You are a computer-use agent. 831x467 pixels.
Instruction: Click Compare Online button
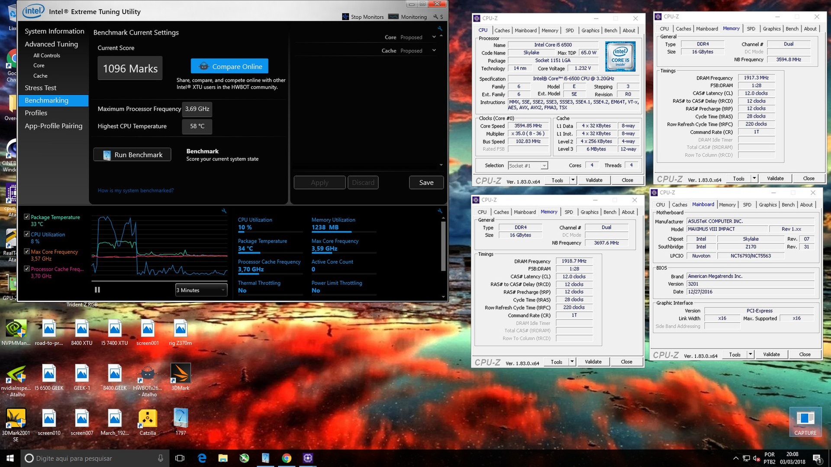229,66
